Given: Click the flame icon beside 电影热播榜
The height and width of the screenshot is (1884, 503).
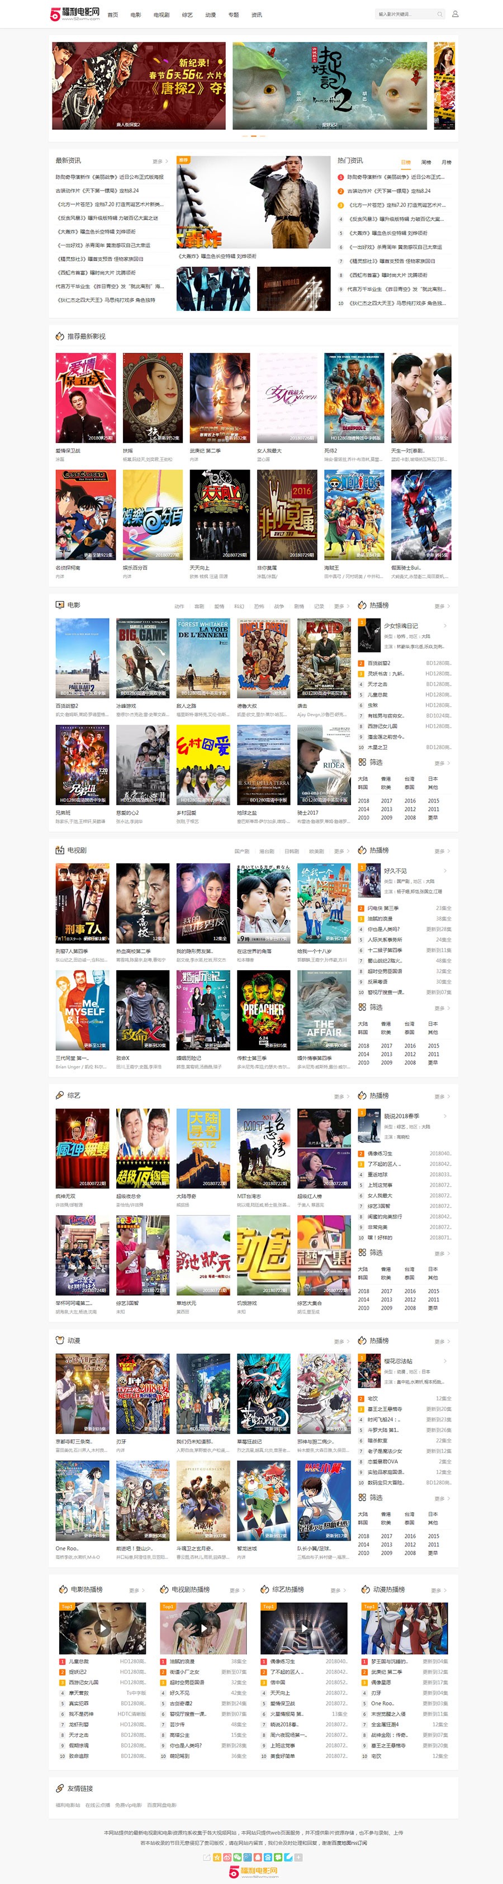Looking at the screenshot, I should (64, 1589).
